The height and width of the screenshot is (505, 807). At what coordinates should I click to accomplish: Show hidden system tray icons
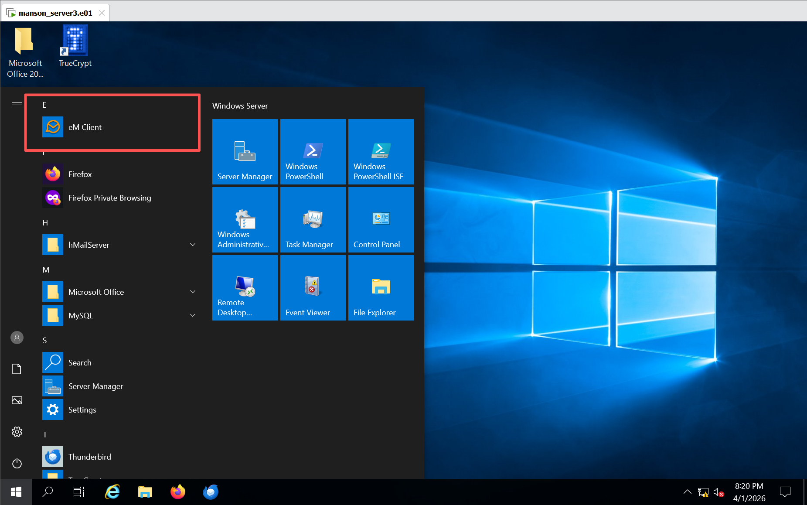[688, 492]
